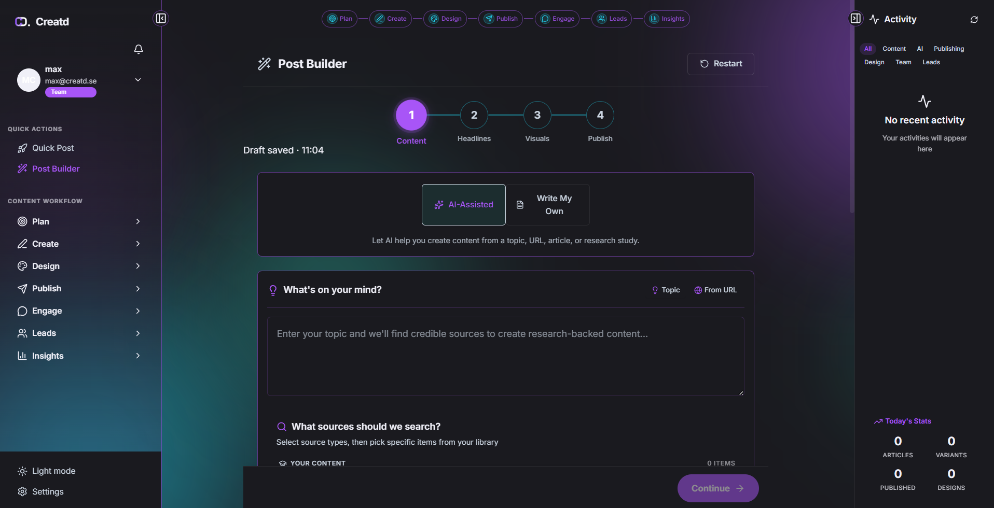The height and width of the screenshot is (508, 994).
Task: Expand the Publish workflow chevron
Action: pos(138,289)
